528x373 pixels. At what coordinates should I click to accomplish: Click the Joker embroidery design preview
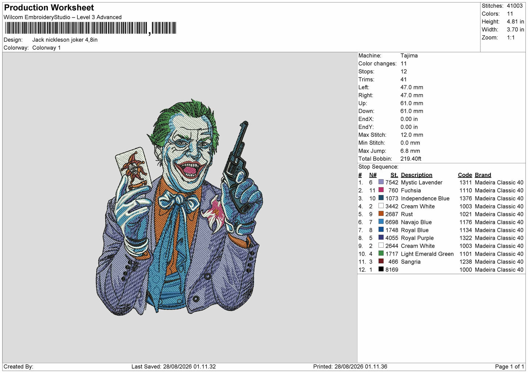pyautogui.click(x=180, y=207)
